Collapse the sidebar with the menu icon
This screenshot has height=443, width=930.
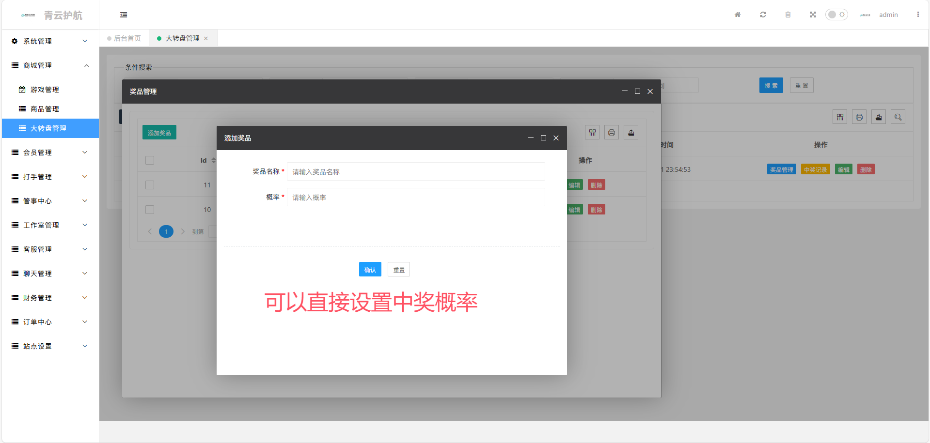pos(124,15)
